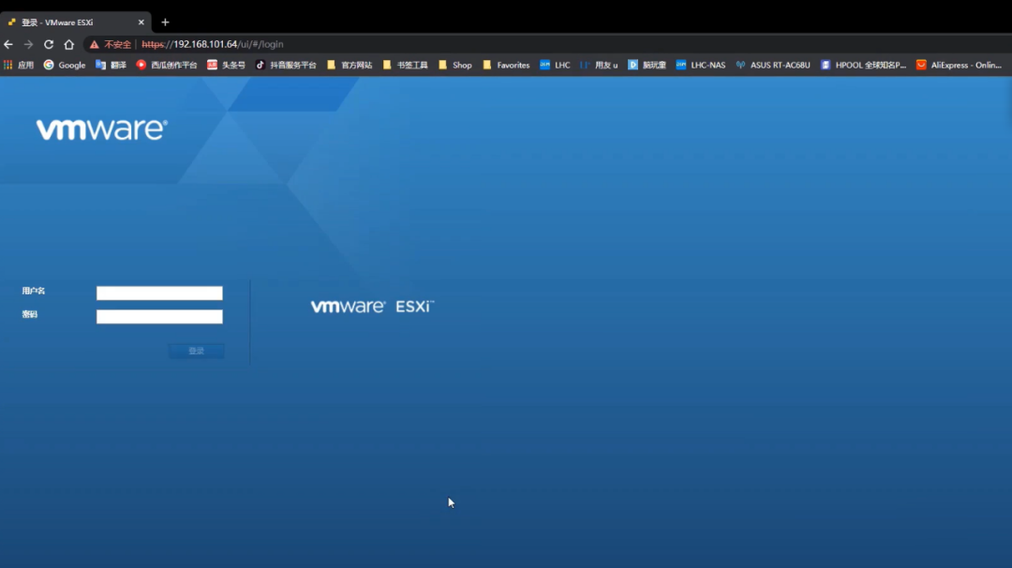Expand the Favorites bookmark folder
Image resolution: width=1012 pixels, height=568 pixels.
pyautogui.click(x=506, y=66)
